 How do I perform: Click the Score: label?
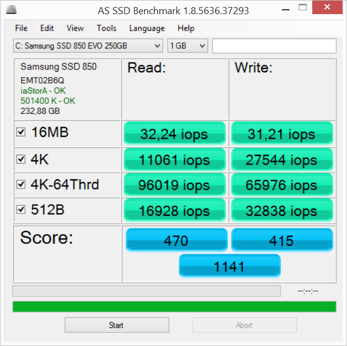[47, 237]
